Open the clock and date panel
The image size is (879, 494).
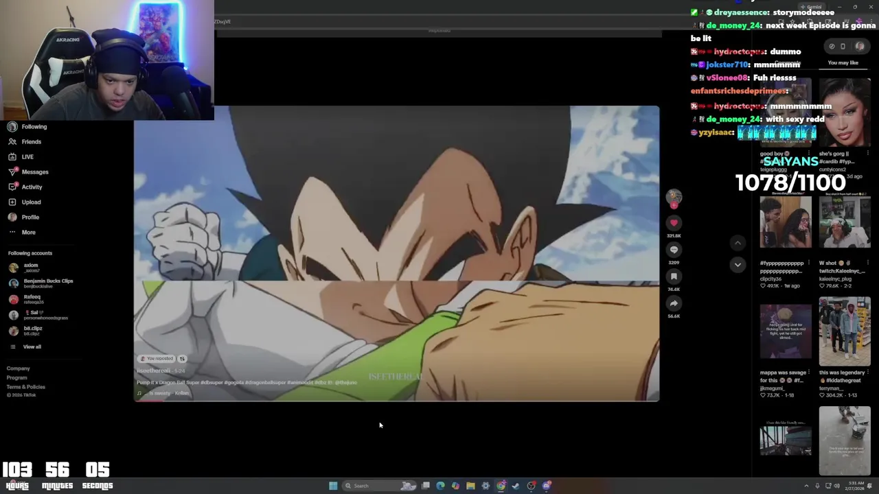[x=856, y=486]
